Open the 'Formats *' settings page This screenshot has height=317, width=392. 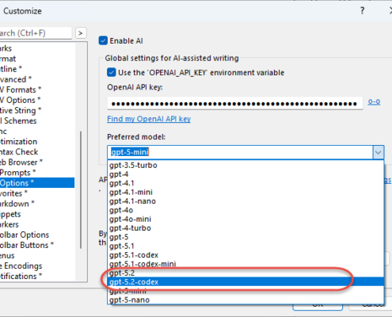37,90
